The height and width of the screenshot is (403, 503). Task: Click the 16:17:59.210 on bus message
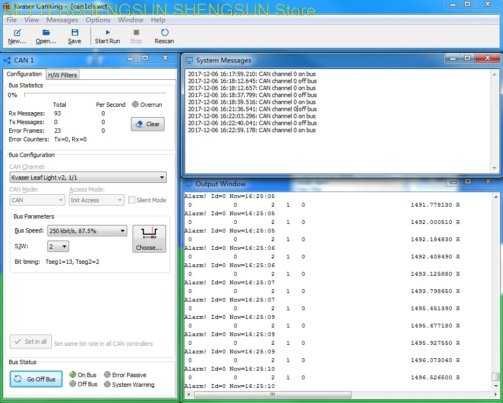pos(252,74)
